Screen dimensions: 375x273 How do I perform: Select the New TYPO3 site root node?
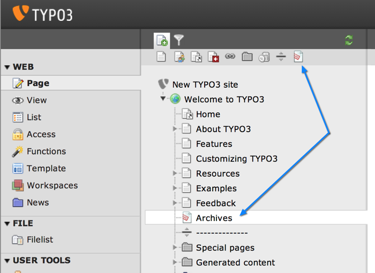tap(205, 85)
